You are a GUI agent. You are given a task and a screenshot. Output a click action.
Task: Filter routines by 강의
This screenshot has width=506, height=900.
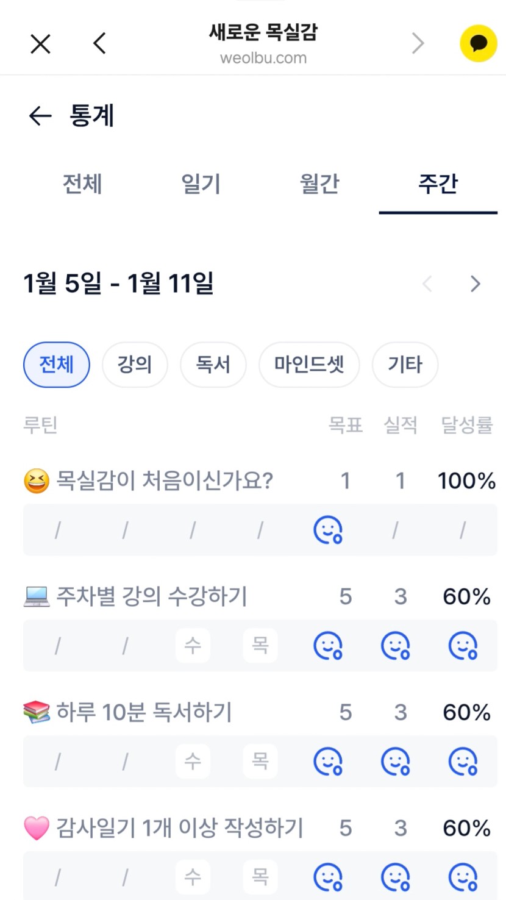click(x=135, y=365)
